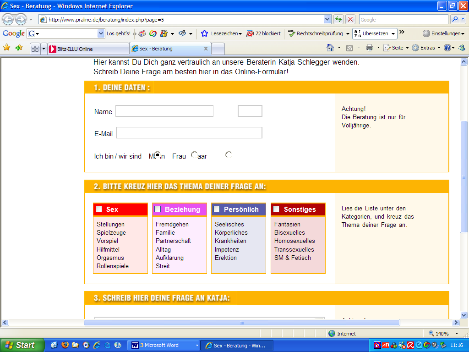Open the Favorites star icon
Viewport: 469px width, 352px height.
pos(6,48)
